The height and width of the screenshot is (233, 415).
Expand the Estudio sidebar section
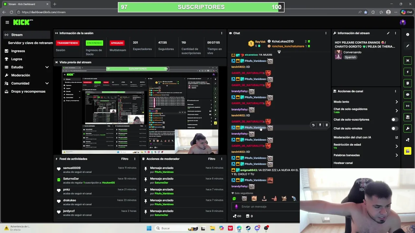(47, 67)
